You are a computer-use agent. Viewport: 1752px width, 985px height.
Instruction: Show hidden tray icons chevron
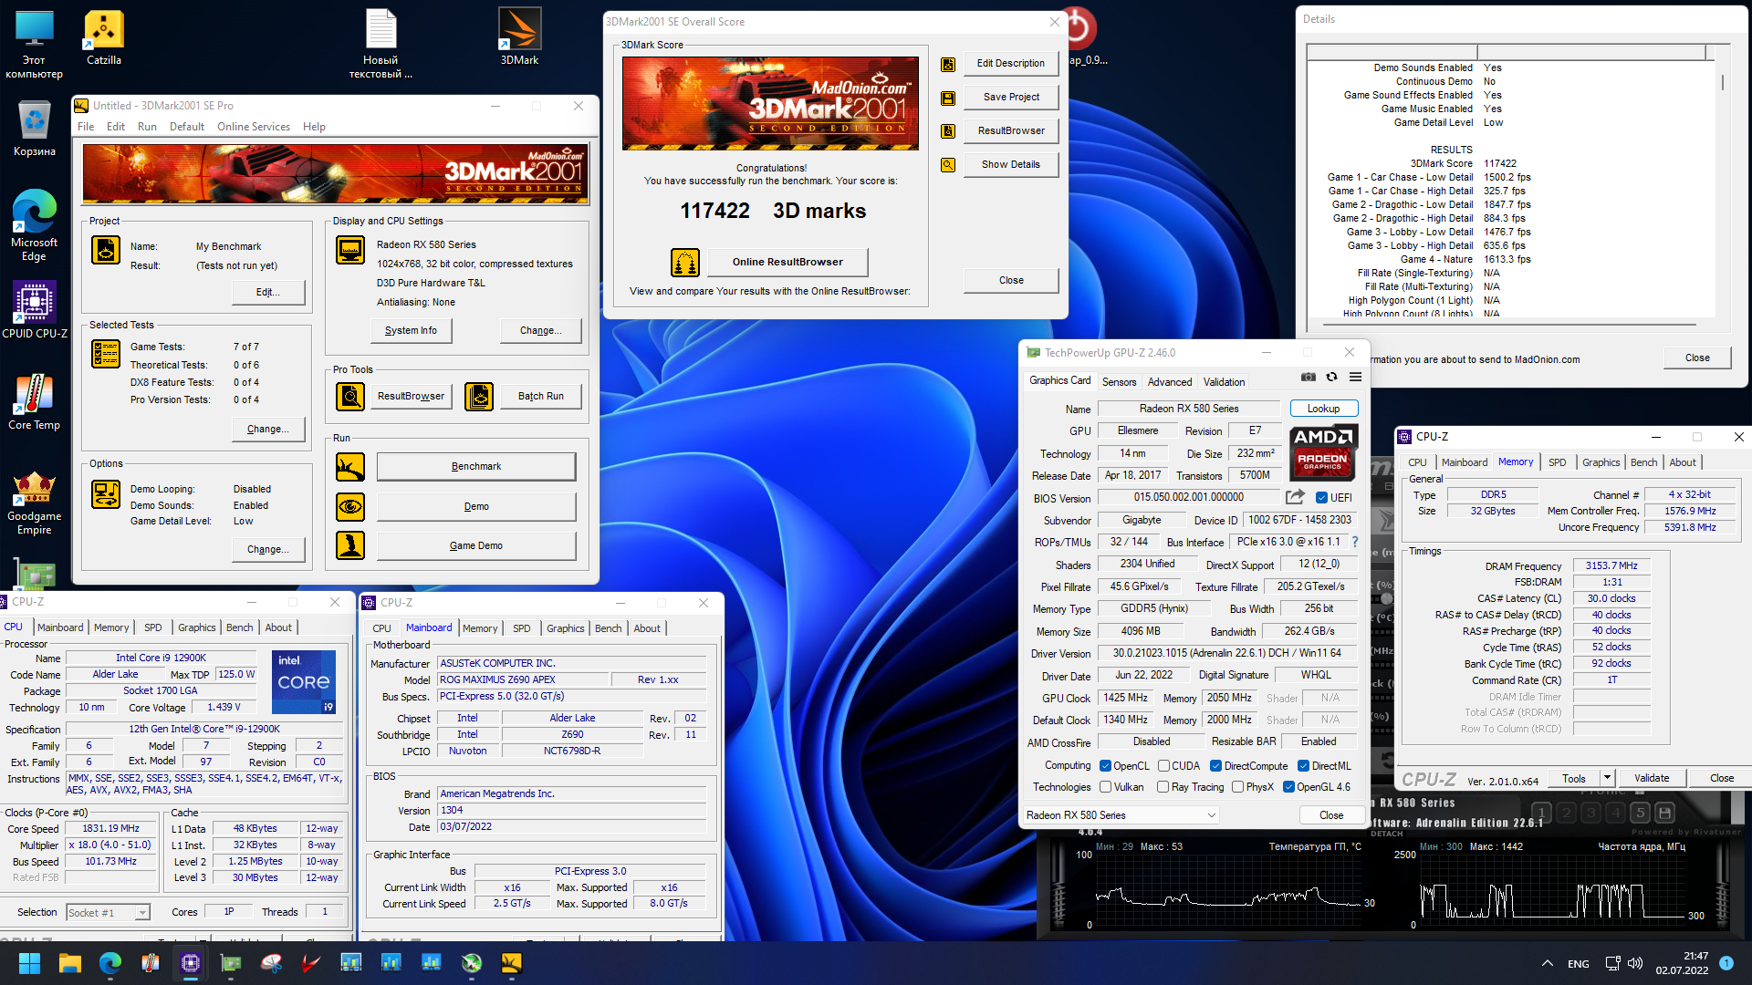pos(1548,963)
